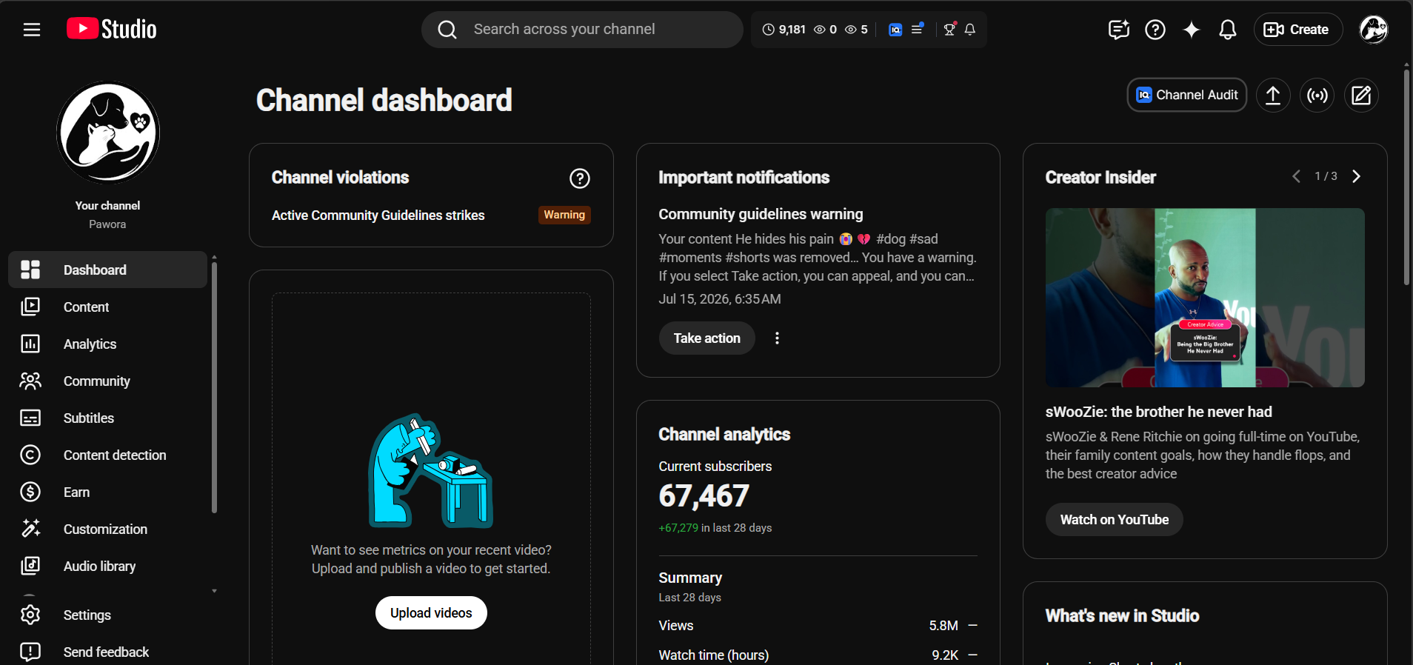Viewport: 1413px width, 665px height.
Task: Go to previous Creator Insider card
Action: point(1296,176)
